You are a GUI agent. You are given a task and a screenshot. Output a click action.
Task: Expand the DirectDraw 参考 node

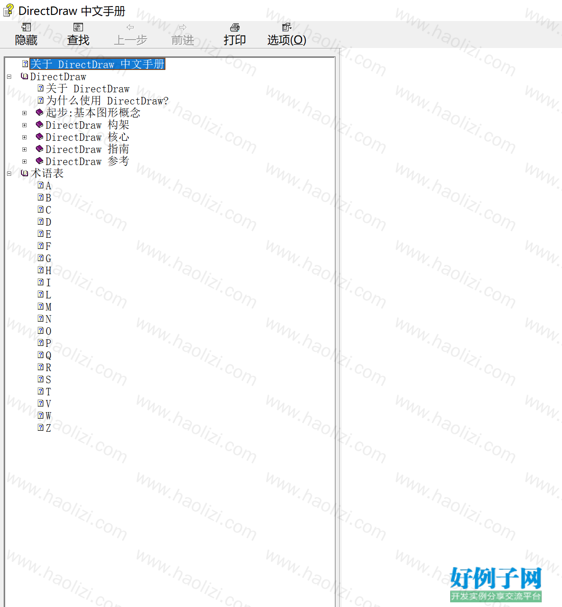(25, 161)
